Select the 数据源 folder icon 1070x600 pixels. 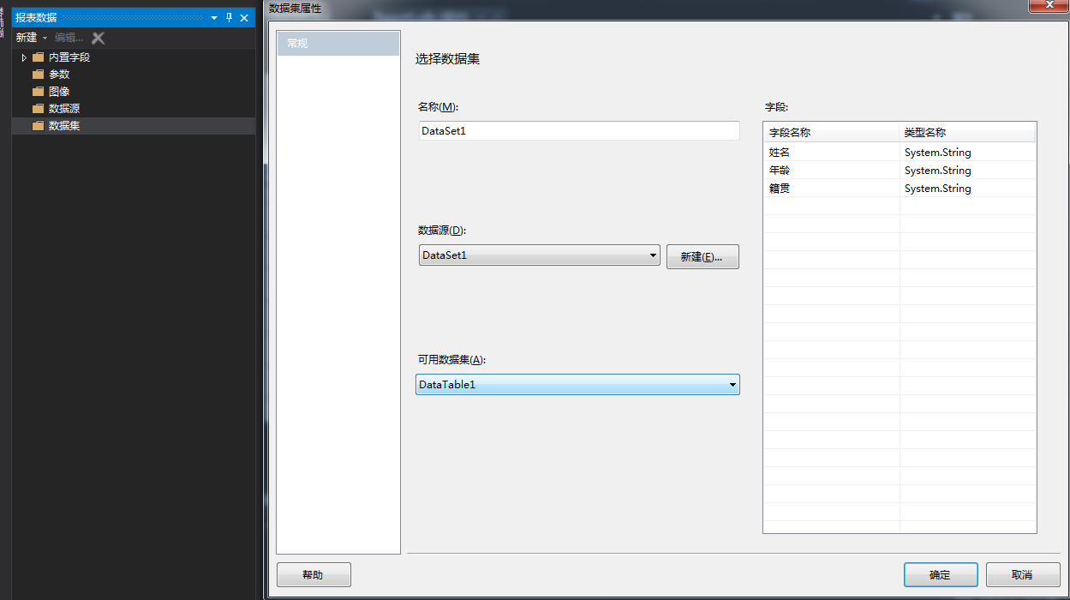[x=38, y=108]
